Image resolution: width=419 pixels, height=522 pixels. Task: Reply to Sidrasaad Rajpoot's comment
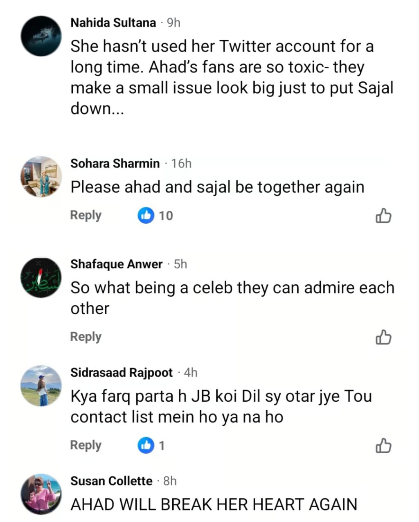[86, 445]
